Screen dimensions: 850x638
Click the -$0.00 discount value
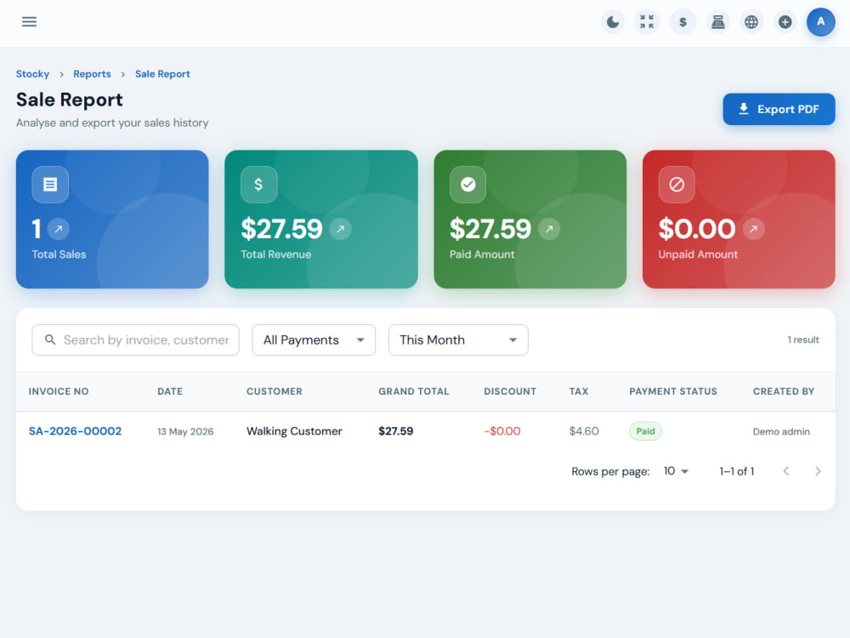click(x=502, y=431)
